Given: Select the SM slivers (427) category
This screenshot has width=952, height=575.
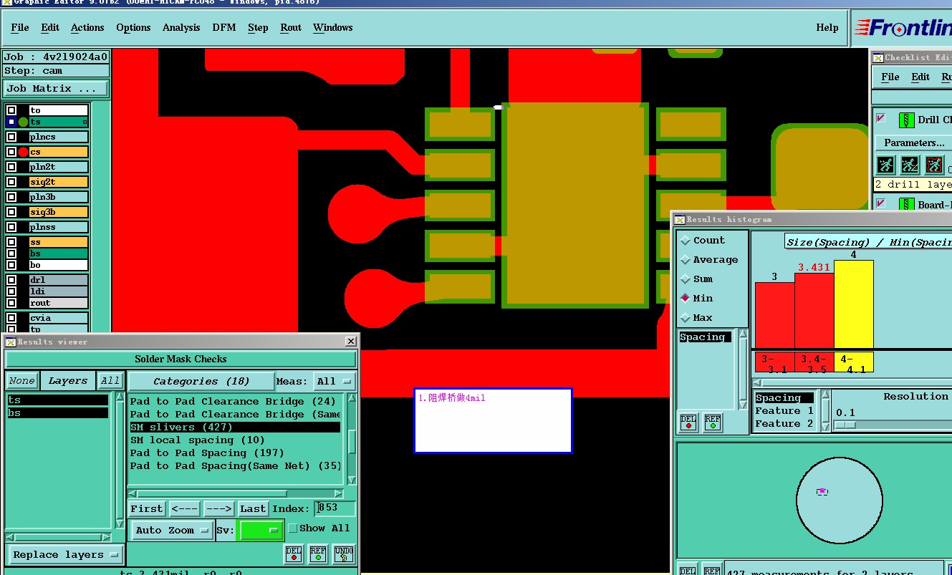Looking at the screenshot, I should 234,427.
